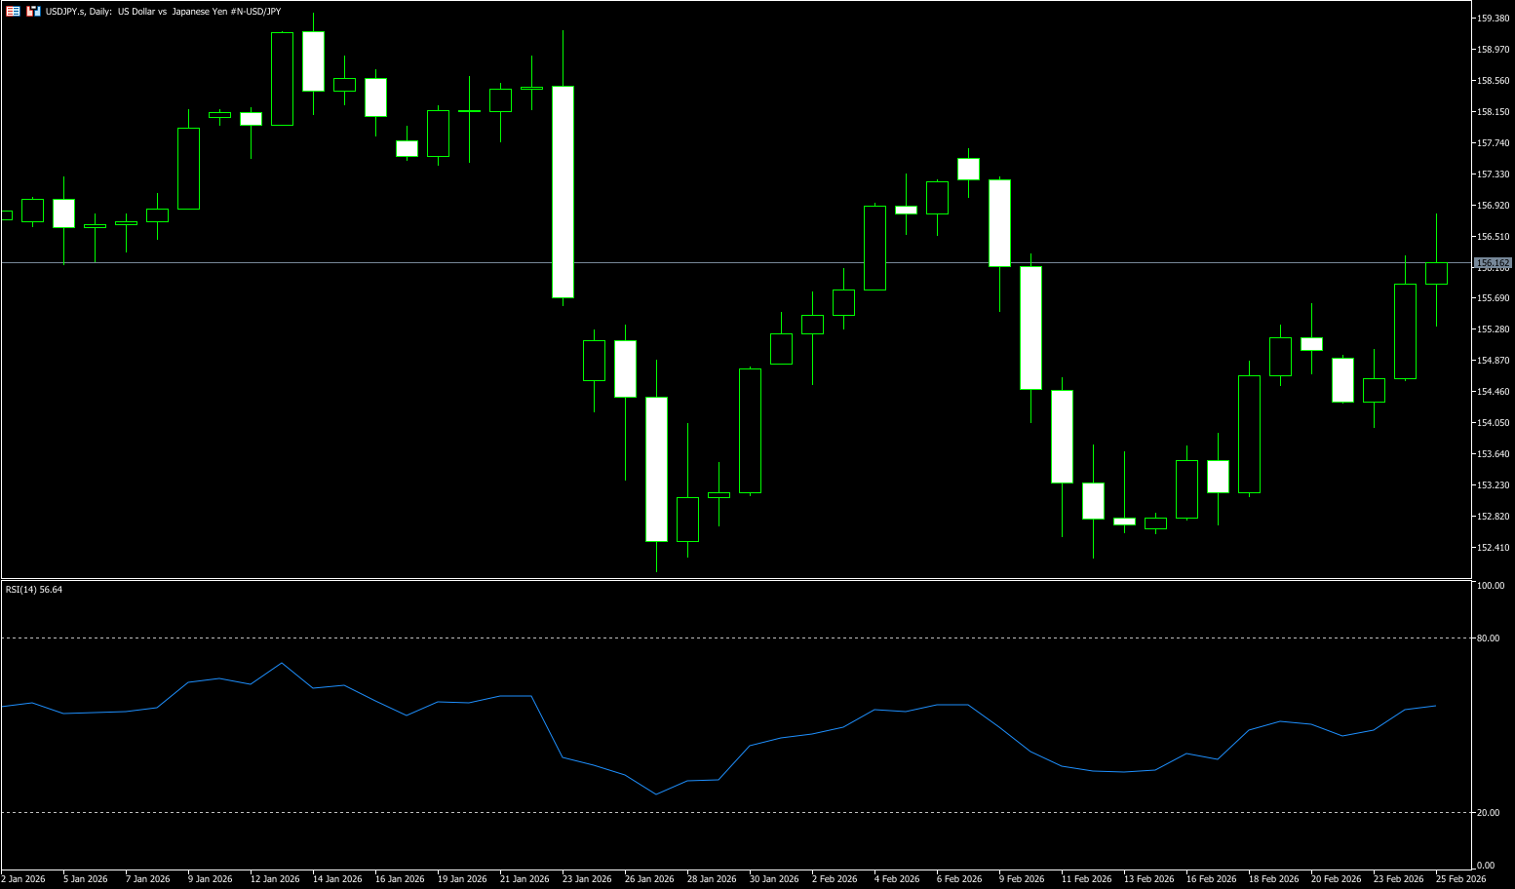
Task: Click the tall bullish candle of 12 Jan
Action: click(x=282, y=79)
